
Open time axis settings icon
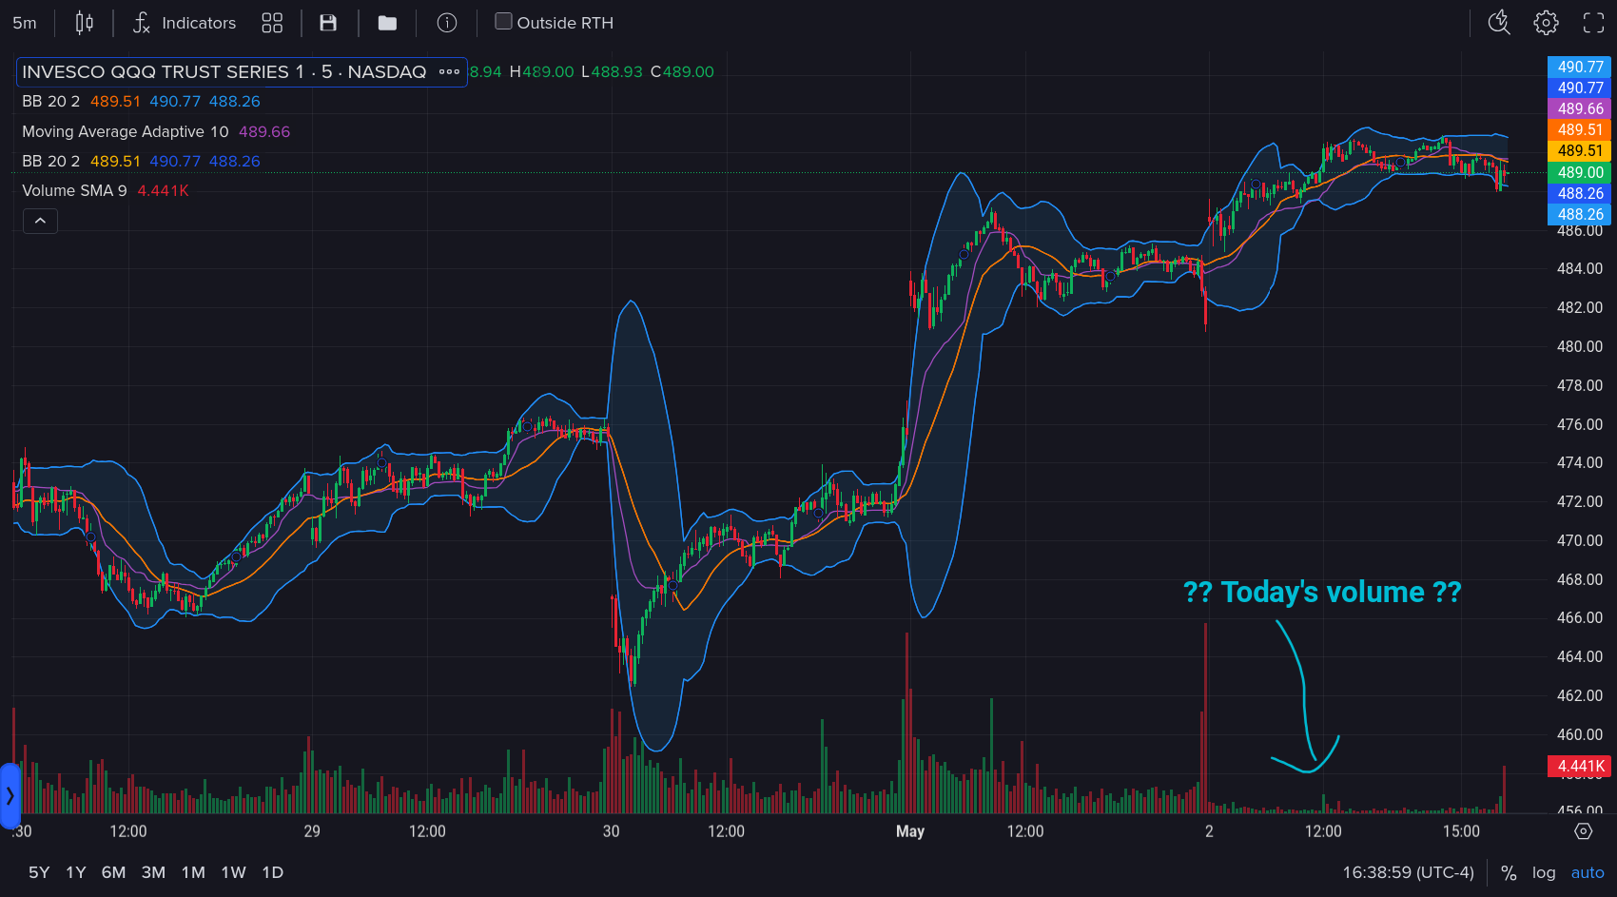coord(1584,831)
